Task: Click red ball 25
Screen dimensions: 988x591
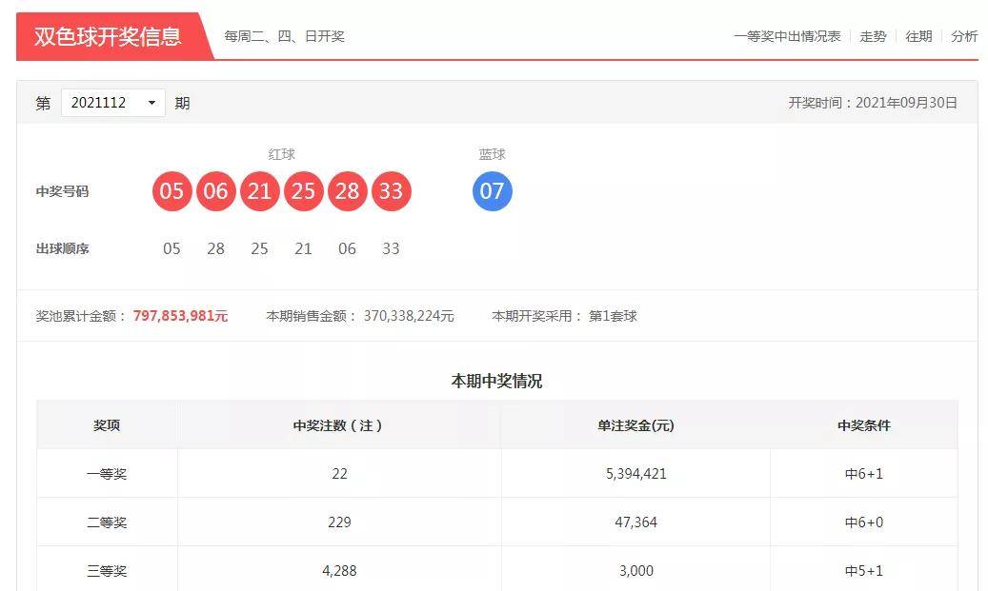Action: [303, 190]
